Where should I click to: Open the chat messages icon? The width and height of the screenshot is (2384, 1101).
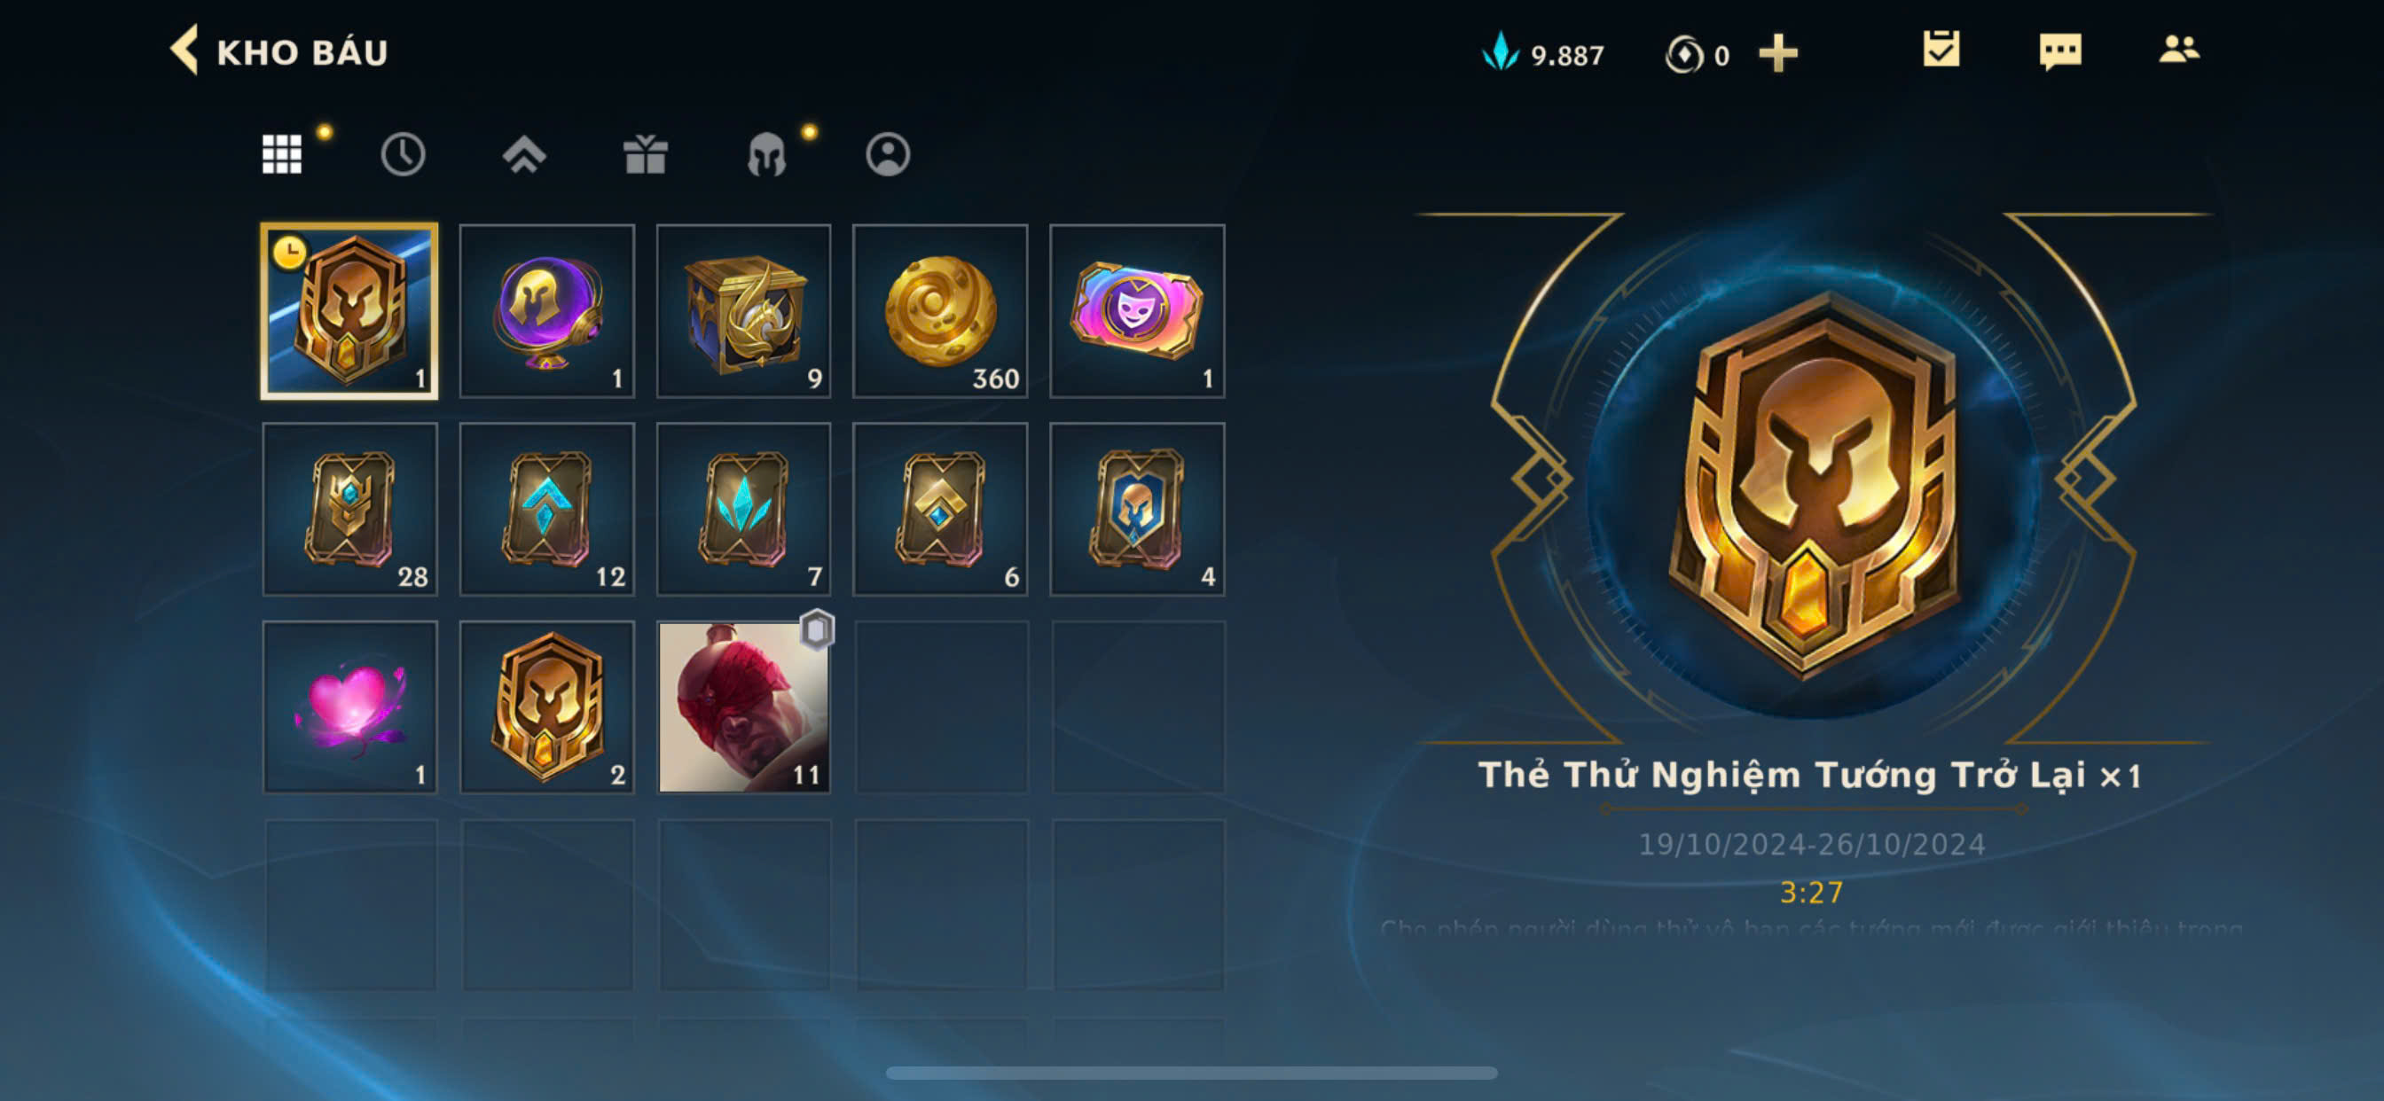2060,51
